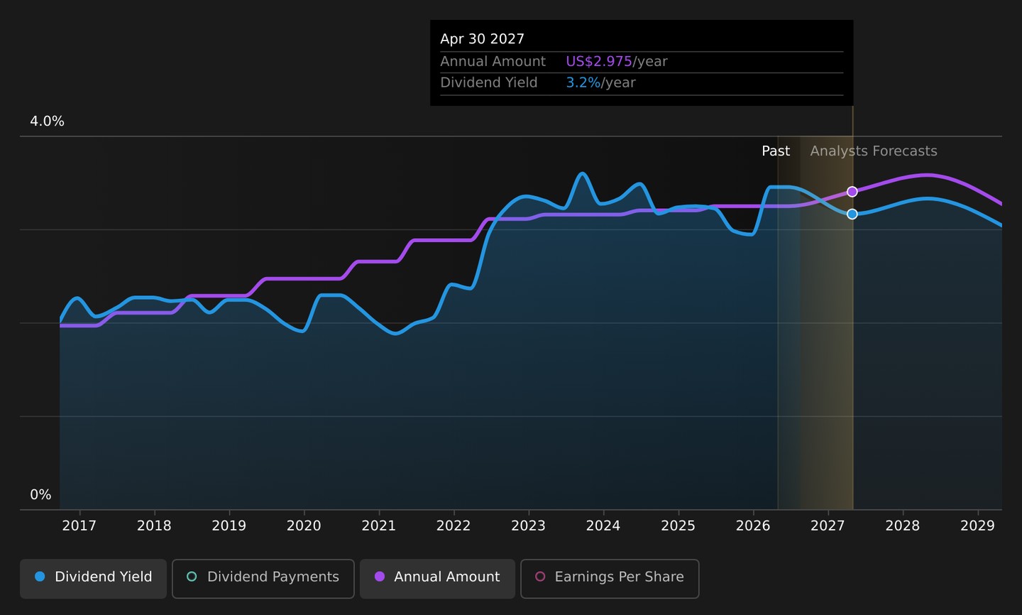The width and height of the screenshot is (1022, 615).
Task: Click the 0% y-axis label
Action: [x=40, y=495]
